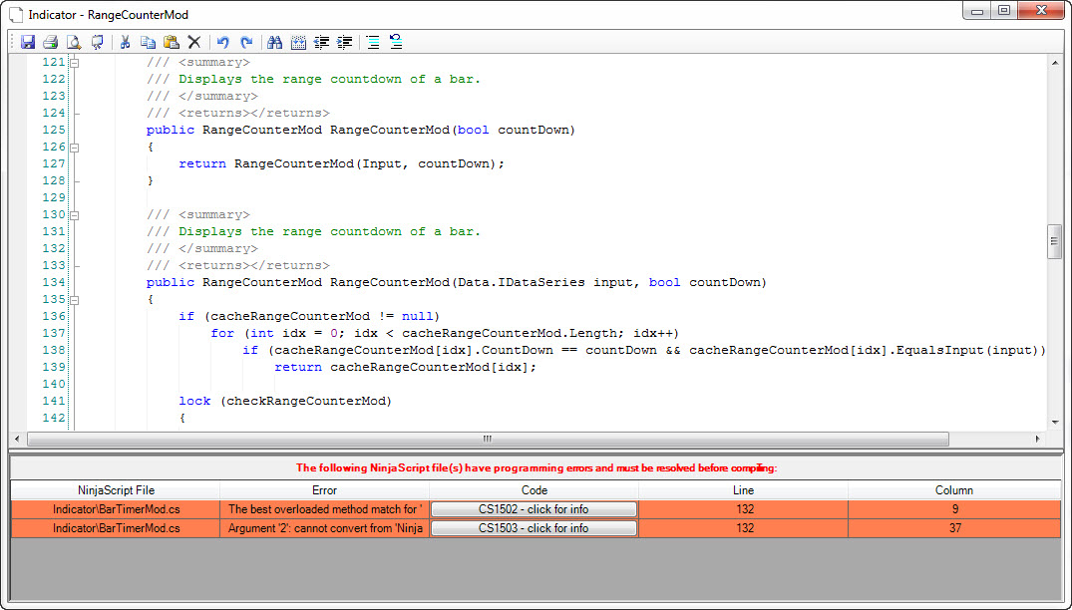Click the horizontal scrollbar thumb
This screenshot has width=1072, height=610.
(x=488, y=439)
